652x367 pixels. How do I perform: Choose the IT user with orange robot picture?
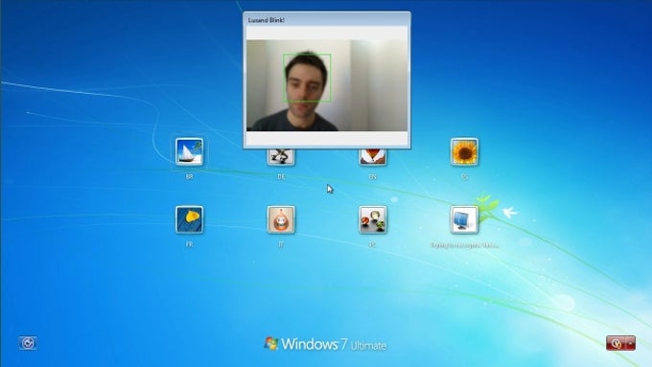281,219
